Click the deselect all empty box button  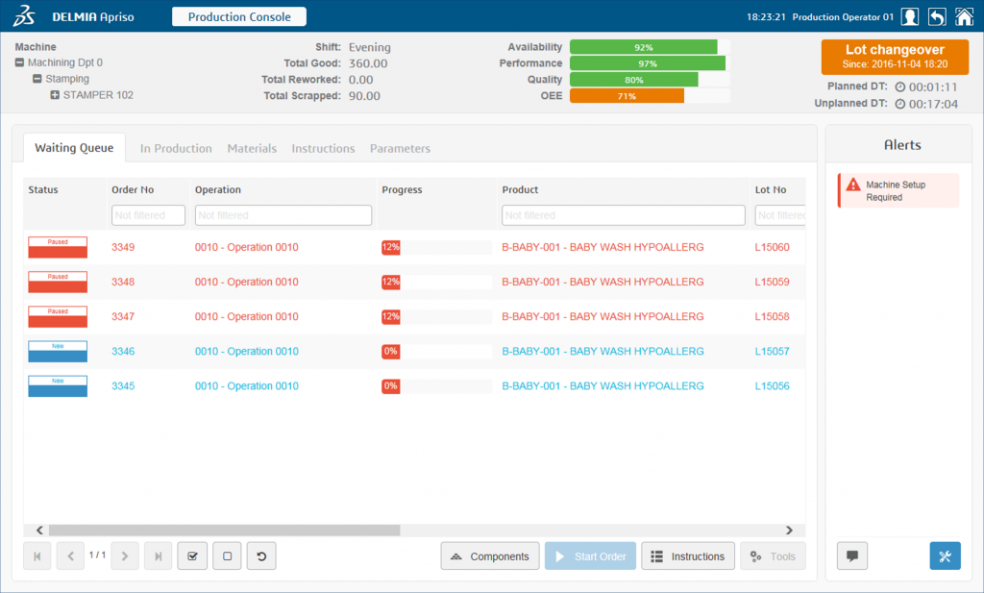[x=227, y=556]
